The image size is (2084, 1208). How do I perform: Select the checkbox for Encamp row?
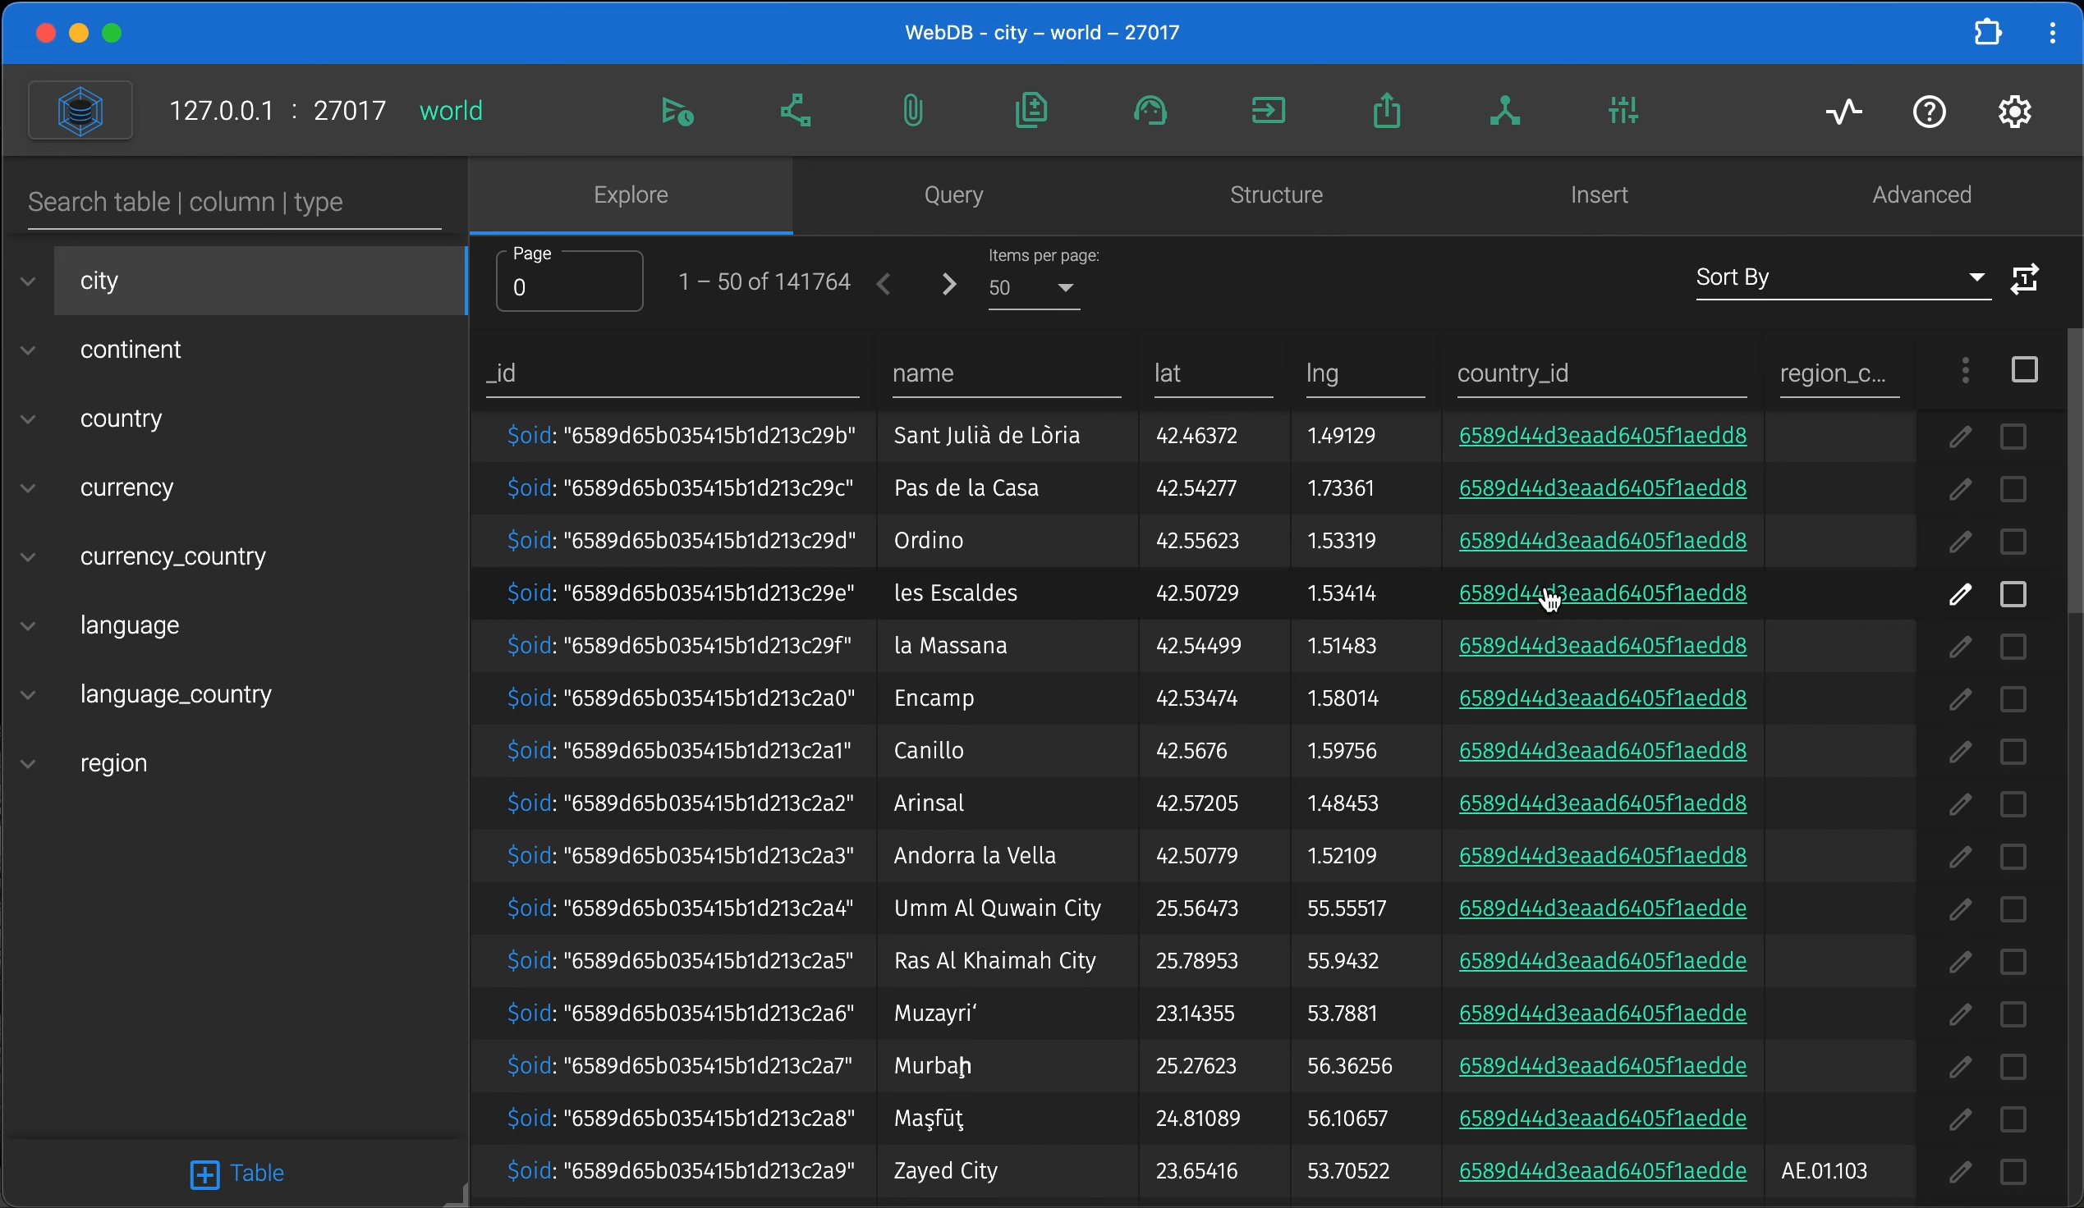coord(2013,699)
